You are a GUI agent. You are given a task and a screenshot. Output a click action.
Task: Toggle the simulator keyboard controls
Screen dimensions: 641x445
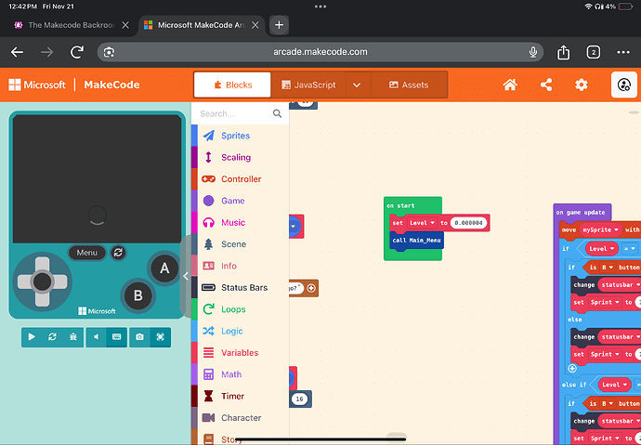click(x=116, y=337)
